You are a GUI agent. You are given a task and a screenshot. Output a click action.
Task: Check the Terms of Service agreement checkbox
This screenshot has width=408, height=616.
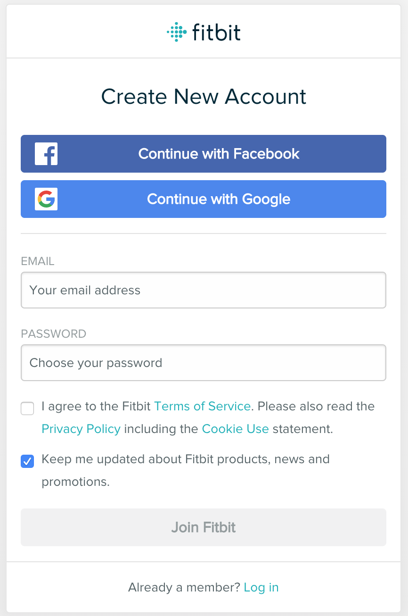27,408
